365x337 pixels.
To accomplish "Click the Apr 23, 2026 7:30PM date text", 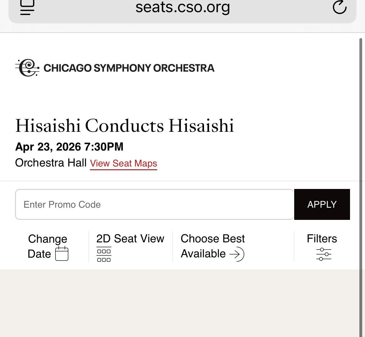I will click(x=69, y=147).
